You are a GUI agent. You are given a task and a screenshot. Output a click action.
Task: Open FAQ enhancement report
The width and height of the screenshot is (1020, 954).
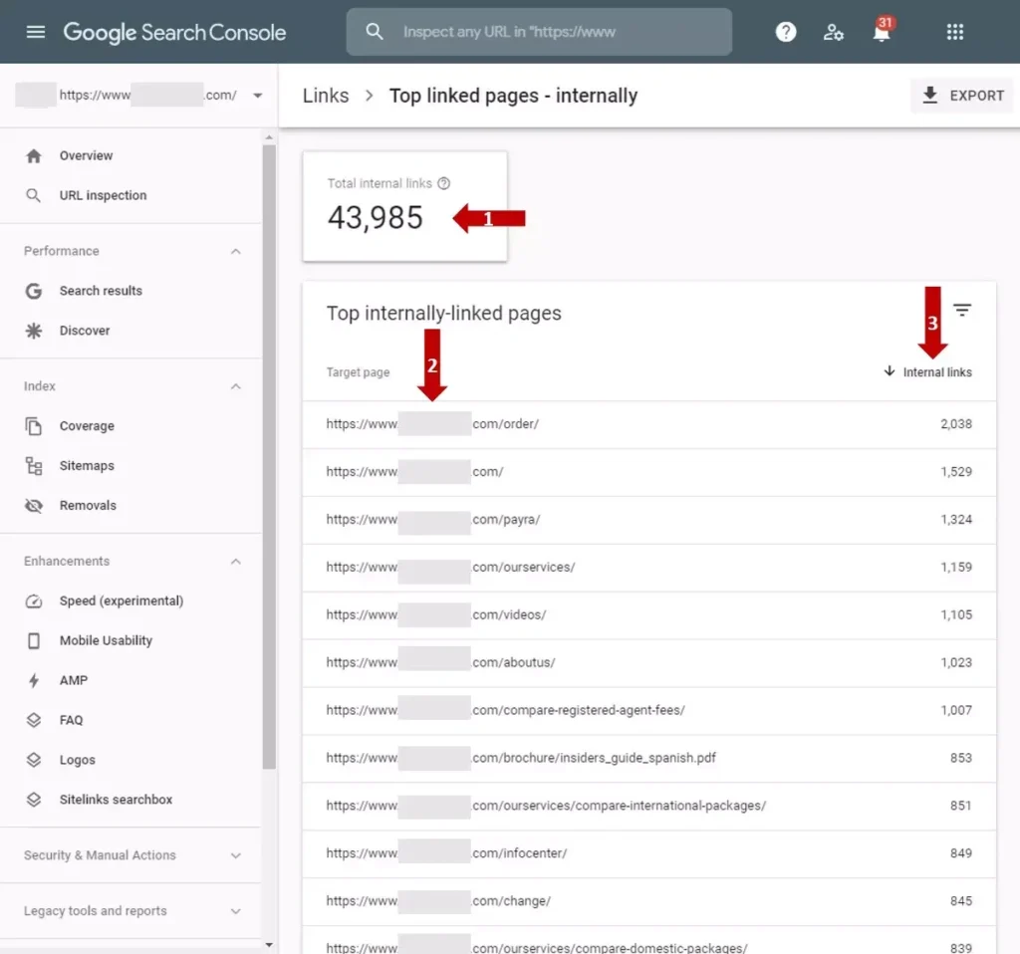pyautogui.click(x=71, y=721)
